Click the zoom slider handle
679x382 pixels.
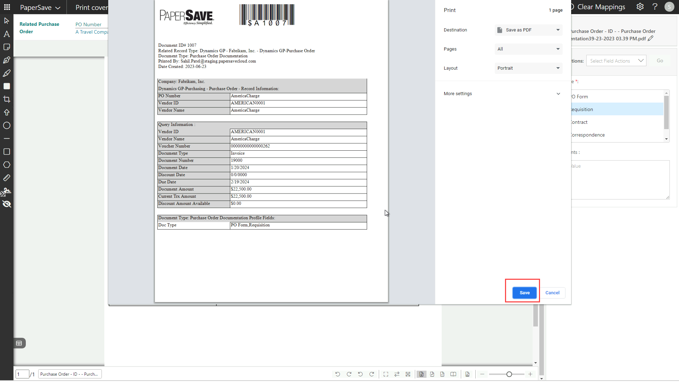(x=509, y=374)
